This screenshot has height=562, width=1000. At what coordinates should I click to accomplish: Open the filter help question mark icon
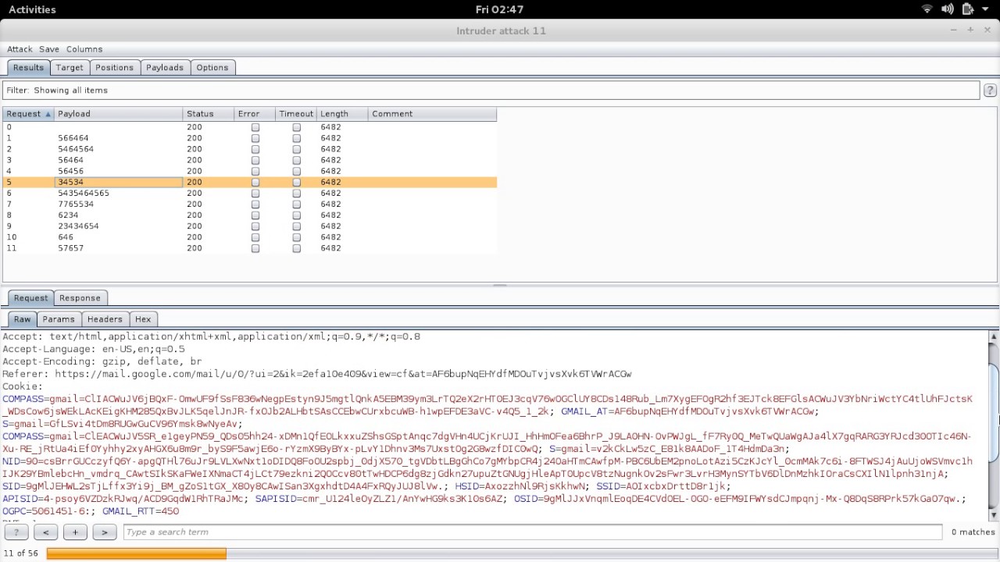coord(990,91)
